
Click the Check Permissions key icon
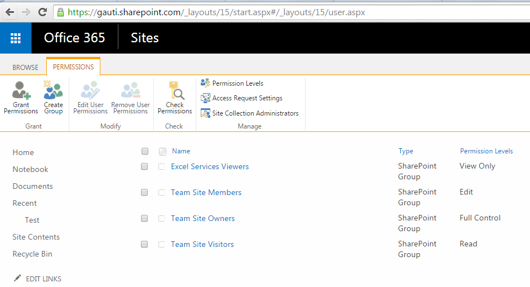(175, 91)
